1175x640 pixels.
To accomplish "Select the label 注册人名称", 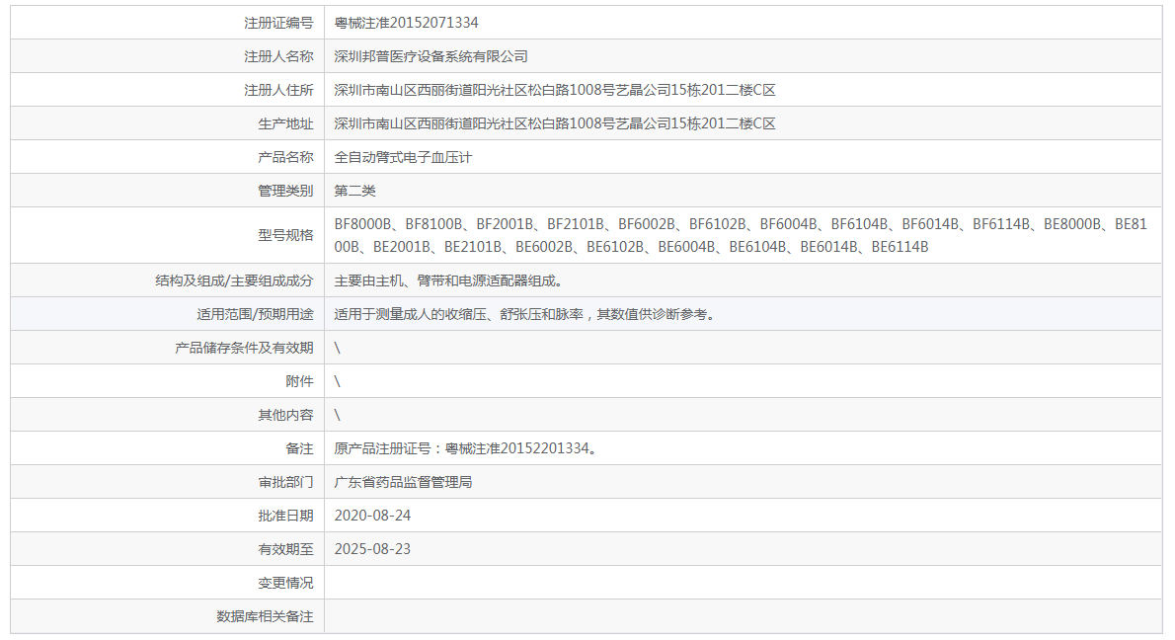I will coord(278,57).
